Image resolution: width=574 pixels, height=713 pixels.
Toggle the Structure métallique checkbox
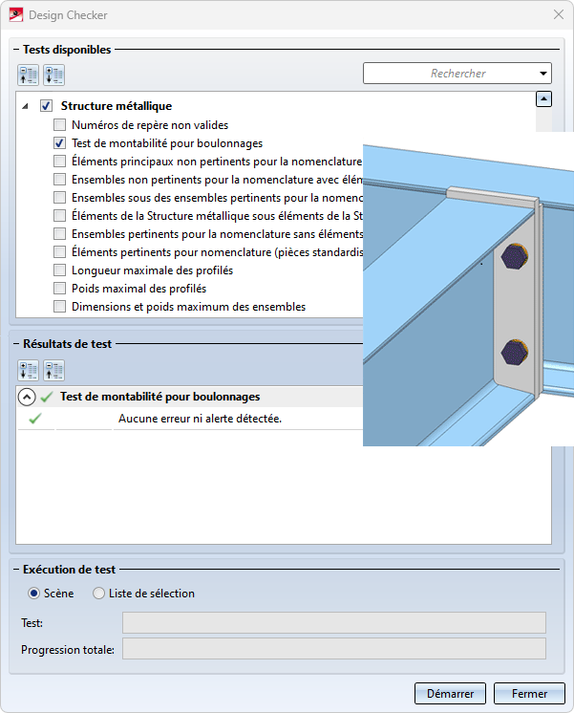[46, 106]
